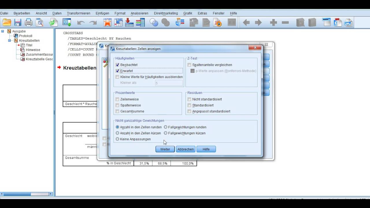The image size is (370, 208).
Task: Collapse the Ausgabe outline node
Action: (x=3, y=31)
